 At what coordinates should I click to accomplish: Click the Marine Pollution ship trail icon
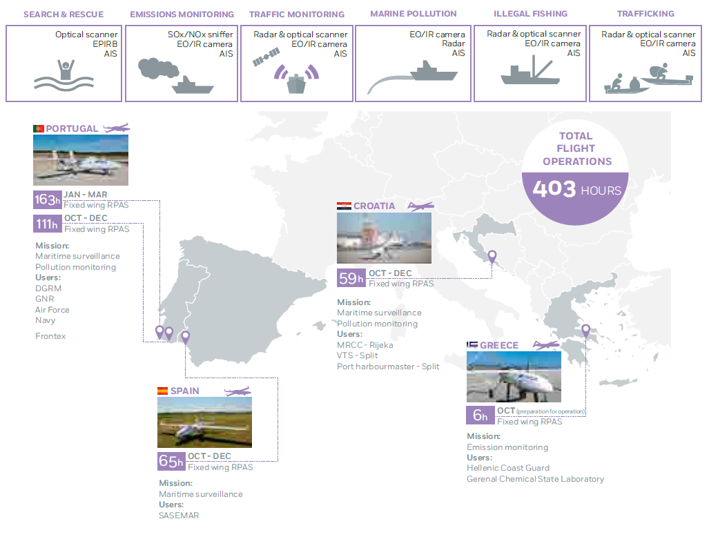click(412, 77)
